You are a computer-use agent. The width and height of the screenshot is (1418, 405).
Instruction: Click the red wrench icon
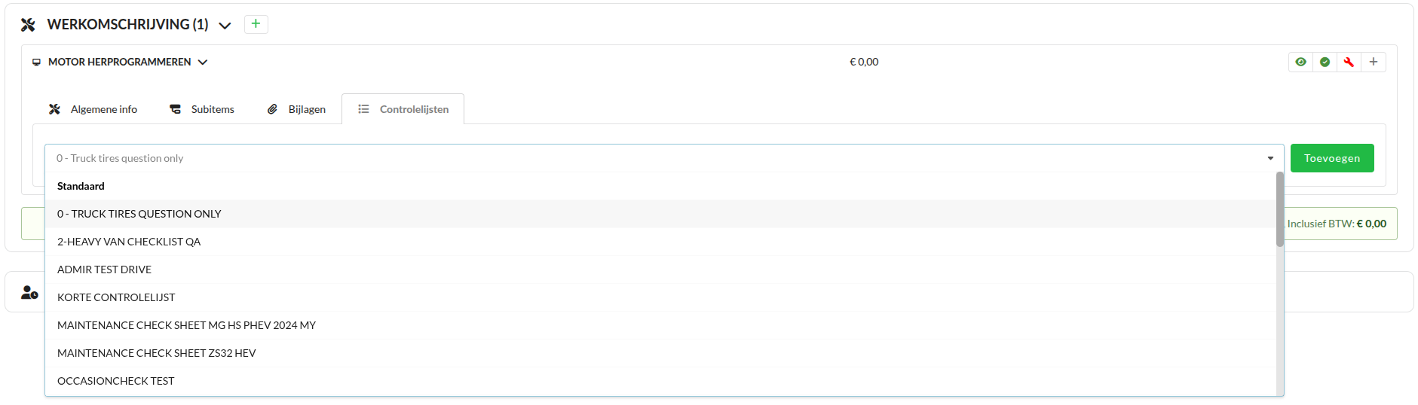coord(1349,62)
